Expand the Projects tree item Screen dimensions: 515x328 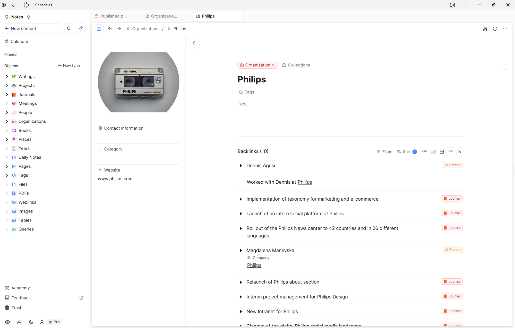[x=7, y=86]
